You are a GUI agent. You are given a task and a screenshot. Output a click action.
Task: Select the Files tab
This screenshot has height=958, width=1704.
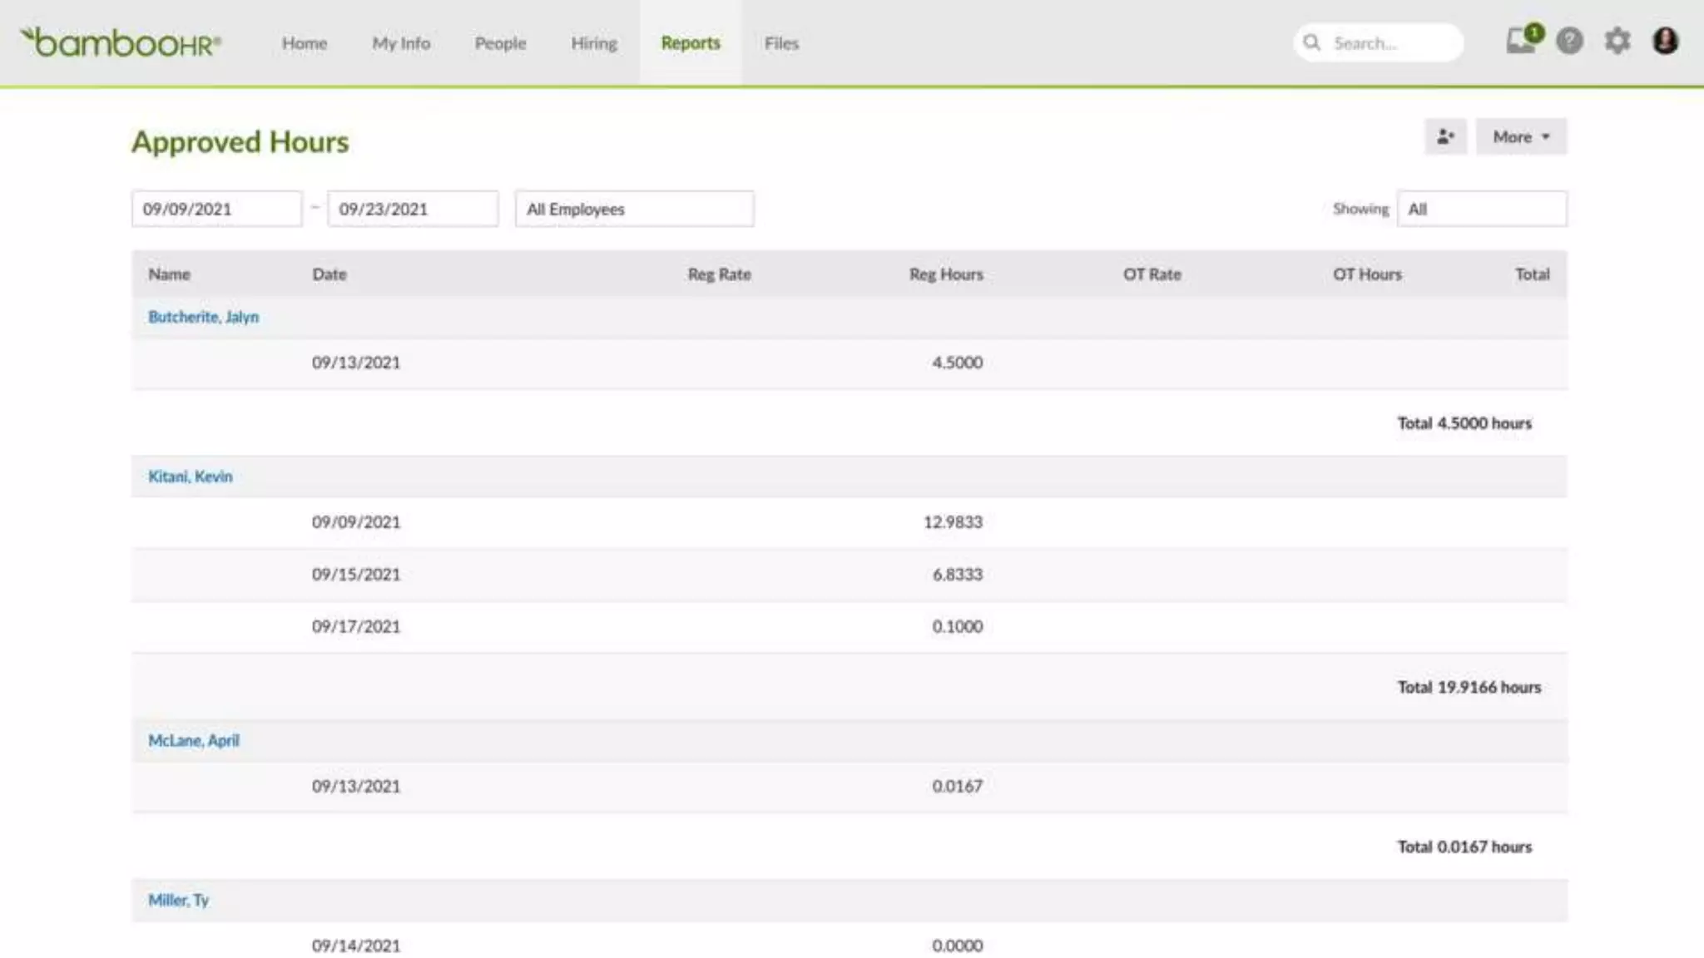point(781,43)
